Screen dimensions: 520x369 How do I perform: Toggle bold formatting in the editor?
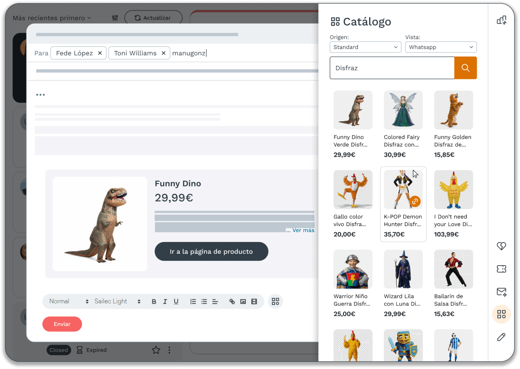154,301
